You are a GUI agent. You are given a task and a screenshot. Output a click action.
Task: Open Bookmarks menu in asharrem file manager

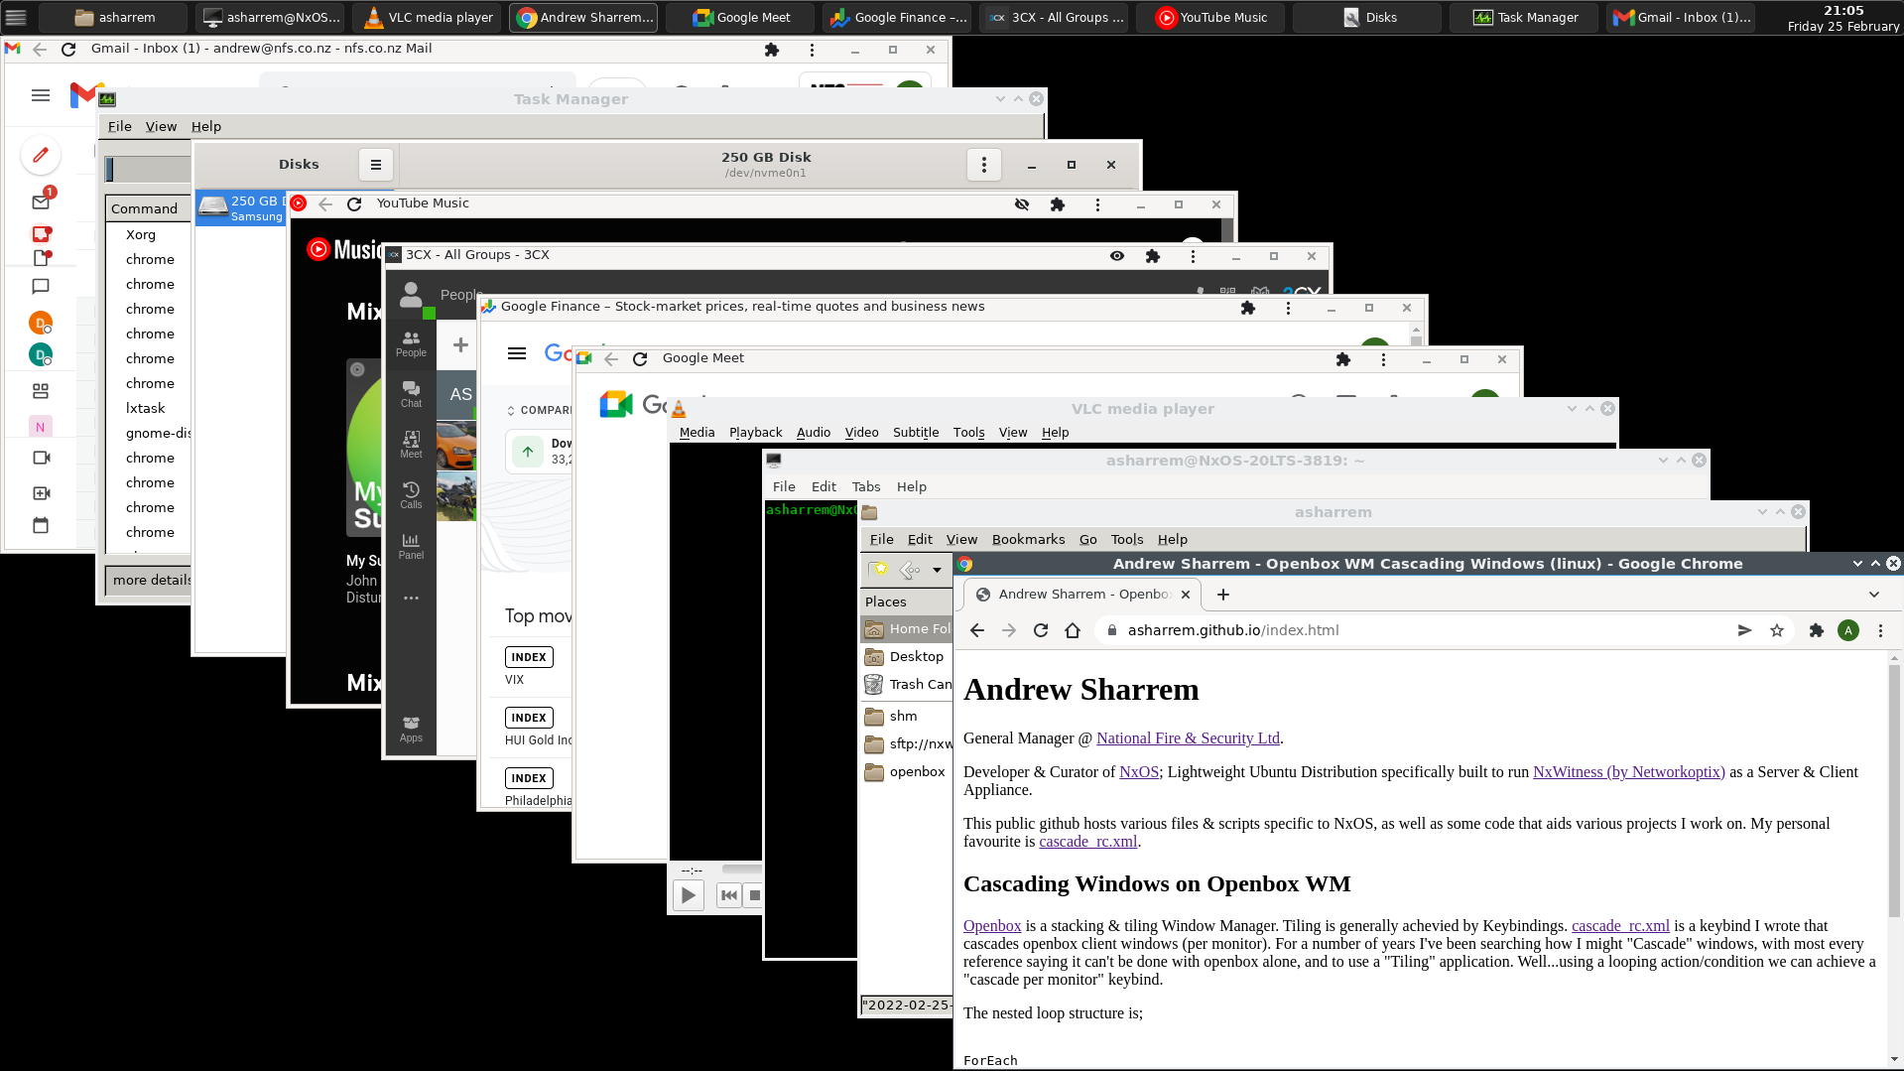[x=1029, y=539]
